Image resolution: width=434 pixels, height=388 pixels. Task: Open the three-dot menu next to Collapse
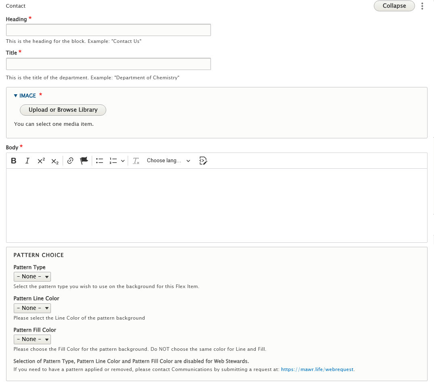[422, 6]
